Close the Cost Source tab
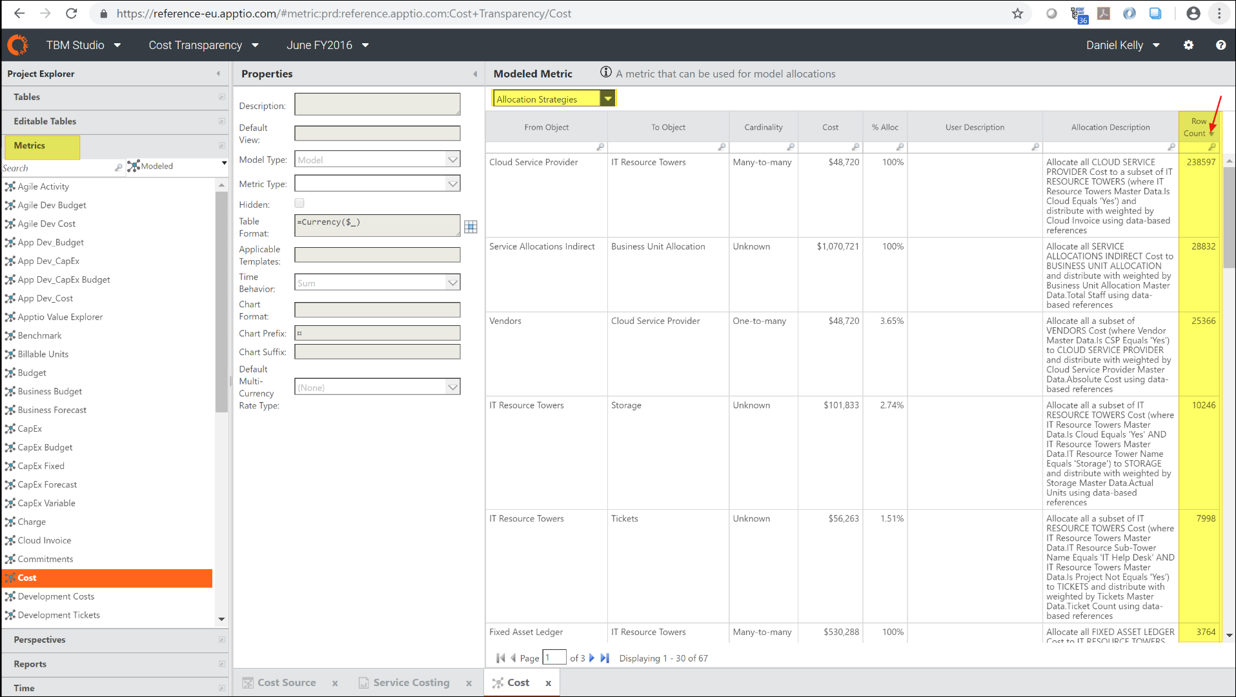The height and width of the screenshot is (697, 1236). coord(335,683)
